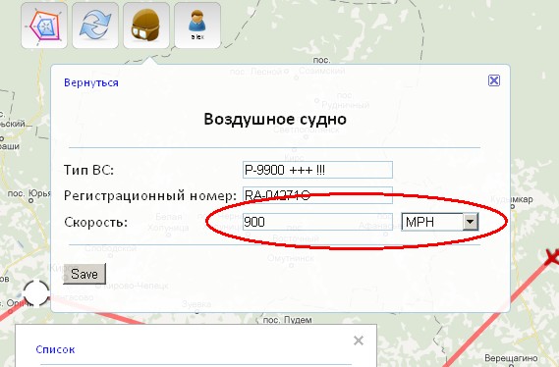This screenshot has width=559, height=367.
Task: Click the Кудымкар map label
Action: (x=512, y=199)
